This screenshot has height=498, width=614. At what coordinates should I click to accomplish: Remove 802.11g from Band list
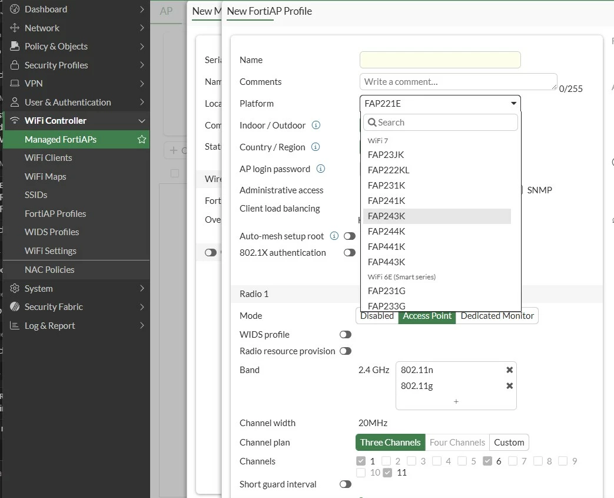click(x=509, y=386)
